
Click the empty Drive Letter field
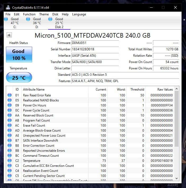95,68
